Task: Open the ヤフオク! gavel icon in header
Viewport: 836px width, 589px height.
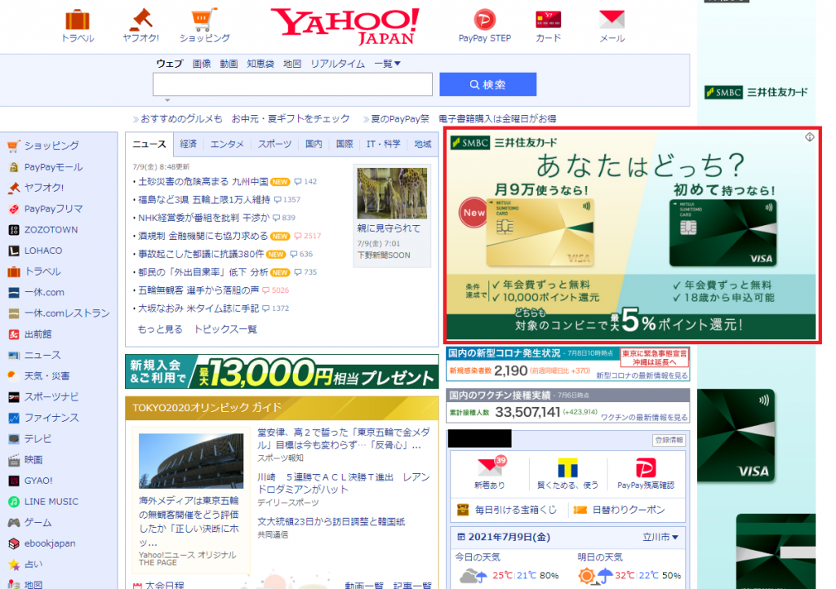Action: click(x=140, y=20)
